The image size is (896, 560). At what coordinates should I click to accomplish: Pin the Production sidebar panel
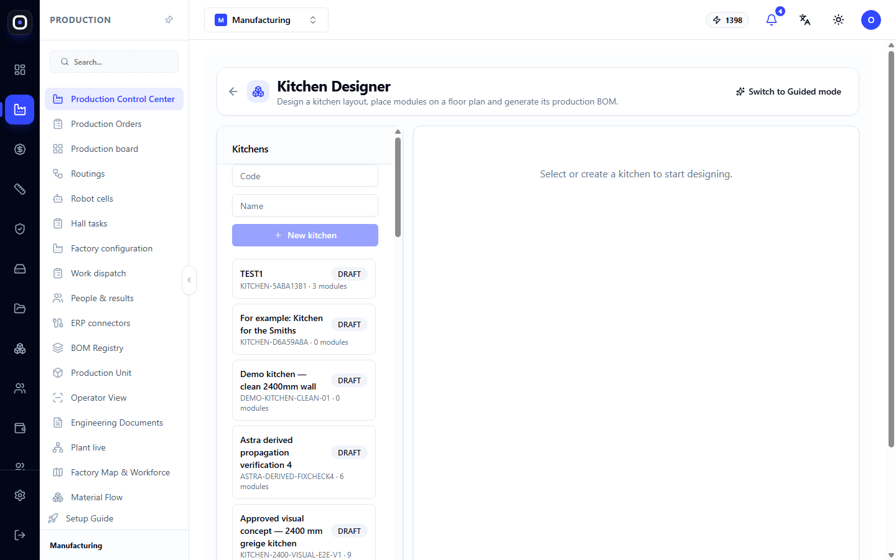pyautogui.click(x=169, y=20)
